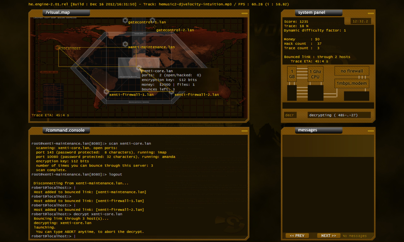Image resolution: width=404 pixels, height=242 pixels.
Task: Click the no firewall slot
Action: 352,71
